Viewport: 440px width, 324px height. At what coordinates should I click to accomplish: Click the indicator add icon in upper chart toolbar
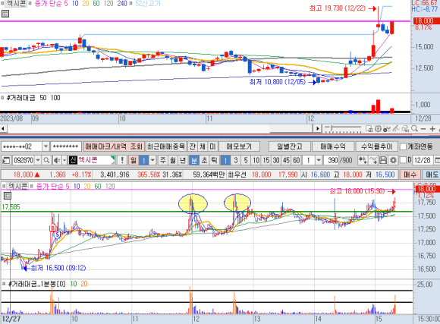point(387,128)
